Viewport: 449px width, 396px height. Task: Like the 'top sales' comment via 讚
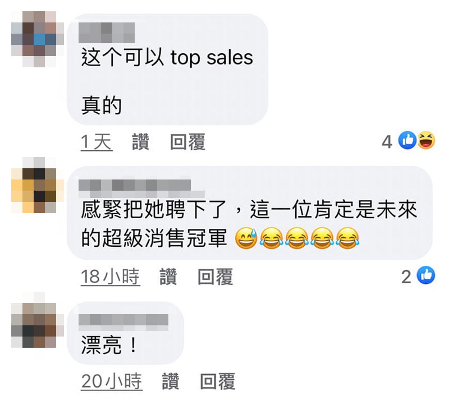pyautogui.click(x=141, y=142)
